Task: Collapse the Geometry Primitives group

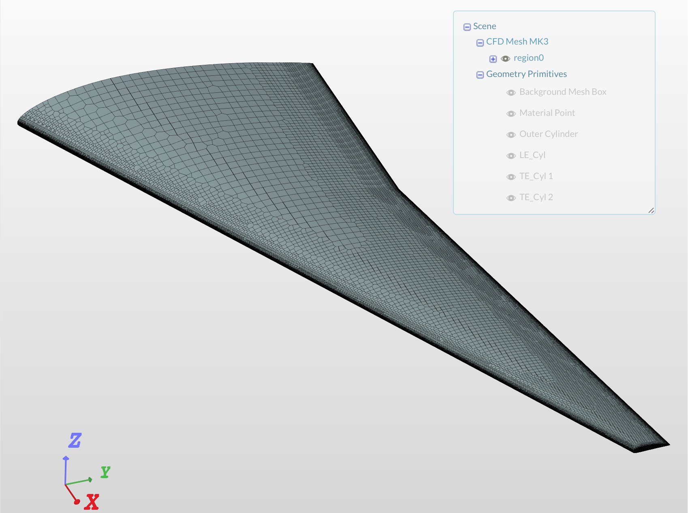Action: pos(480,75)
